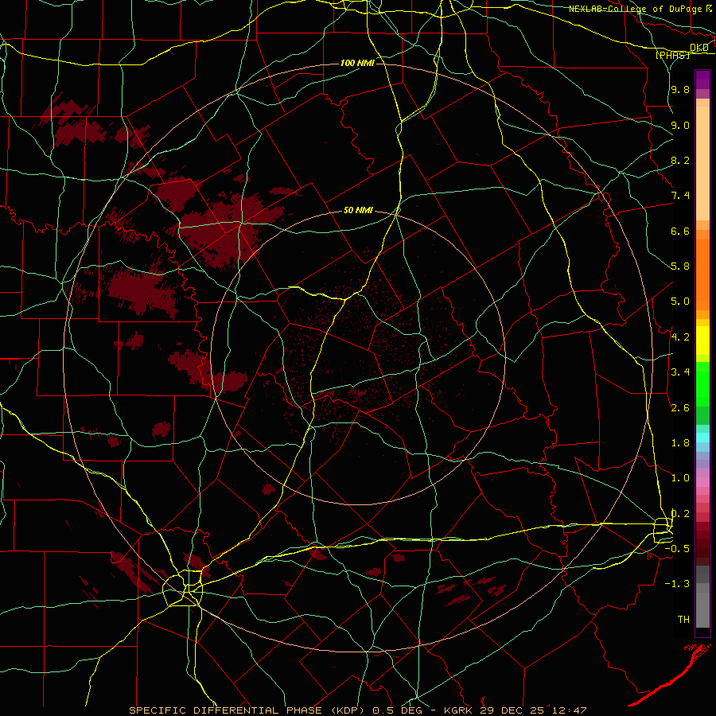Click the 1.0 value on color scale
The height and width of the screenshot is (716, 716).
[680, 478]
